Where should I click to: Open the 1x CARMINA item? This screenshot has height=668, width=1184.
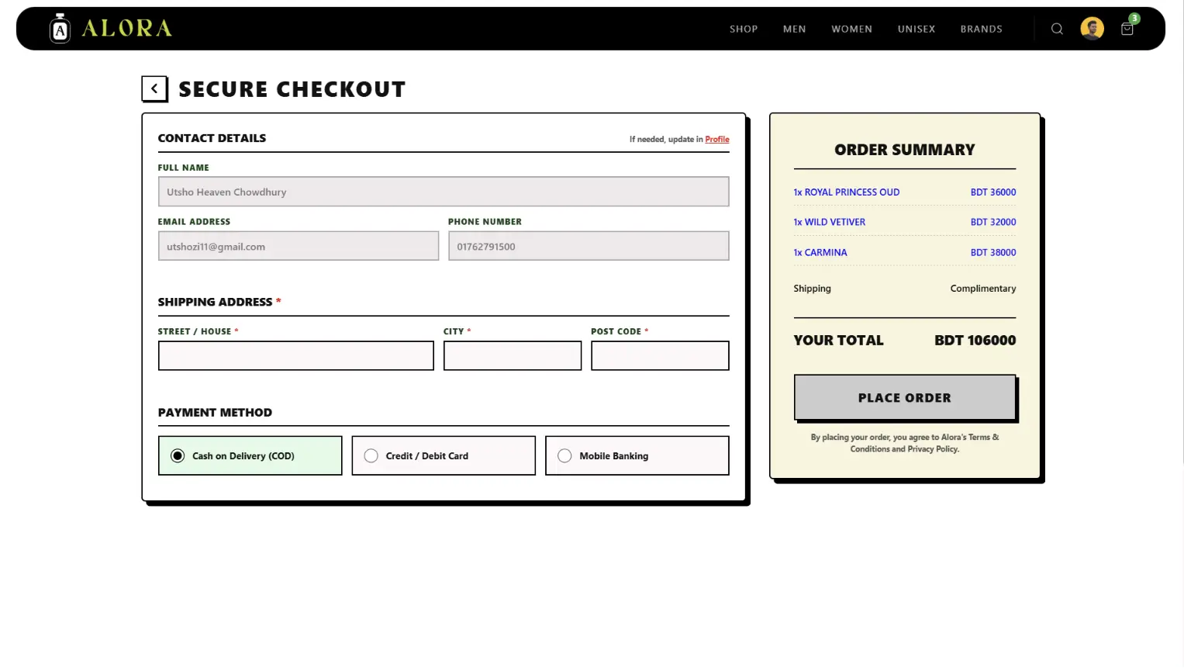820,253
